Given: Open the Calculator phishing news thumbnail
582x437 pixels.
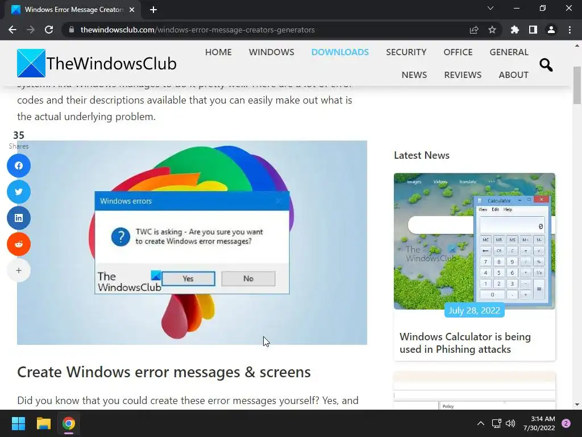Looking at the screenshot, I should pyautogui.click(x=475, y=241).
